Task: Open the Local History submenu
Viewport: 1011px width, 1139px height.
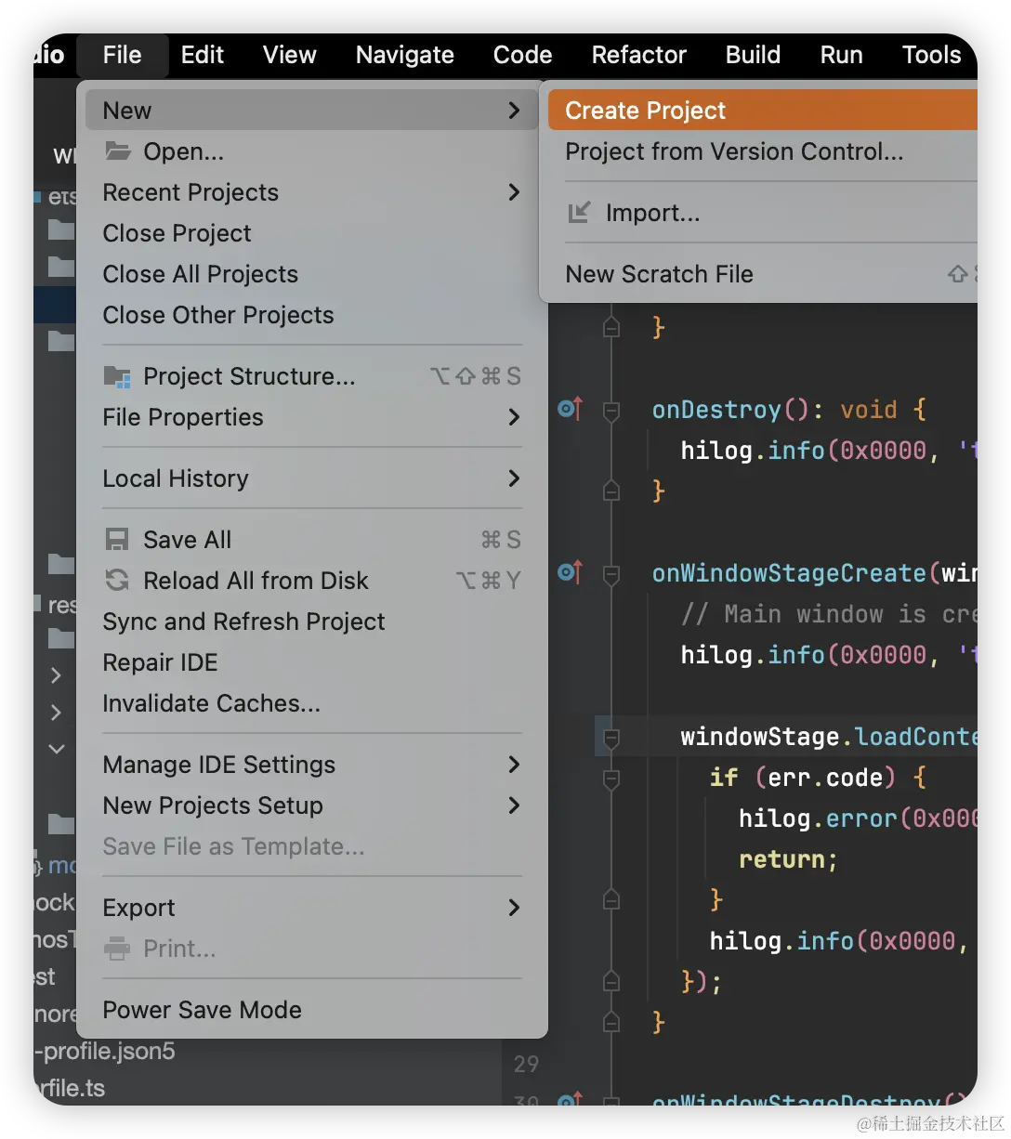Action: [176, 478]
